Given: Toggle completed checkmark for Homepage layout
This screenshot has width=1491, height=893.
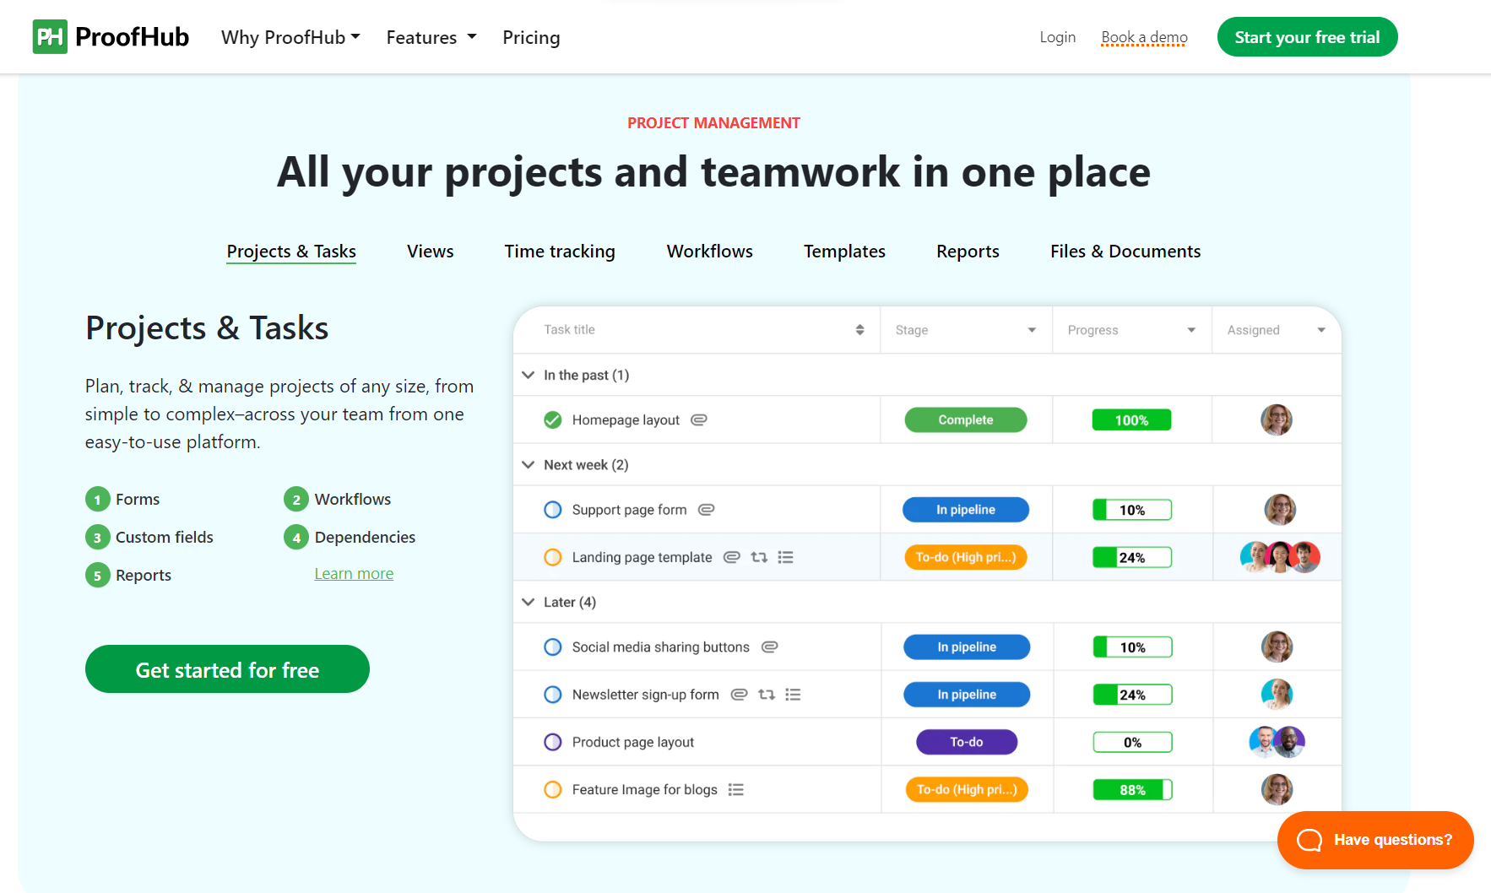Looking at the screenshot, I should pos(553,419).
